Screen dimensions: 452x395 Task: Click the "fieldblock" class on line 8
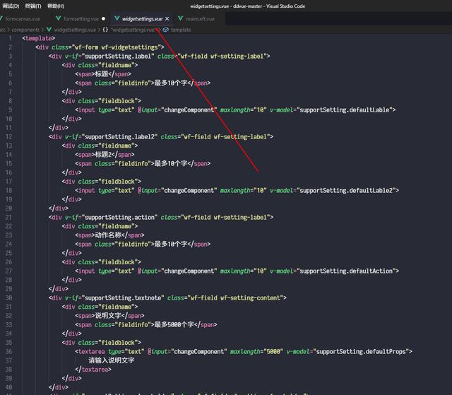click(118, 101)
